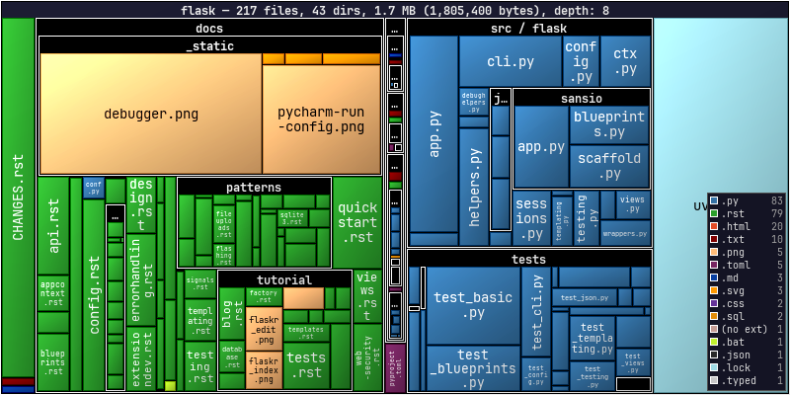790x395 pixels.
Task: Click the .png legend color swatch
Action: pyautogui.click(x=713, y=253)
